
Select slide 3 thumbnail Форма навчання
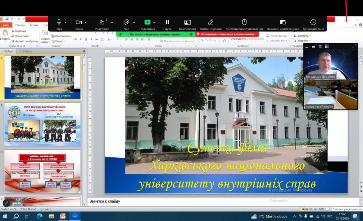[43, 171]
